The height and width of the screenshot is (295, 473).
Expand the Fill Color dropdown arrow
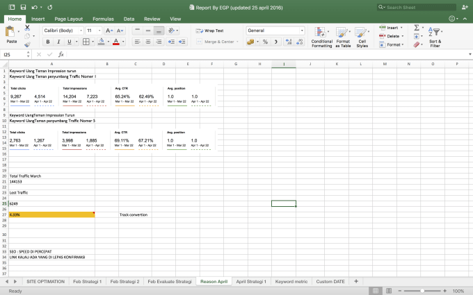click(108, 42)
